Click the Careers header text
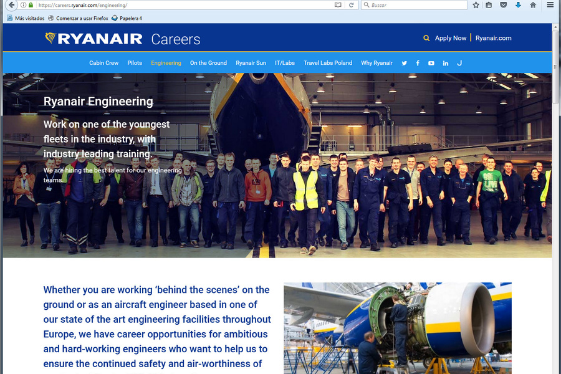Viewport: 561px width, 374px height. pos(175,39)
